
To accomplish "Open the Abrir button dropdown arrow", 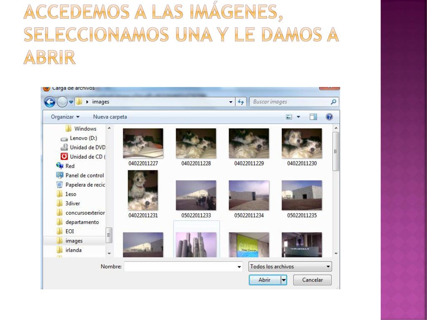I will [284, 280].
